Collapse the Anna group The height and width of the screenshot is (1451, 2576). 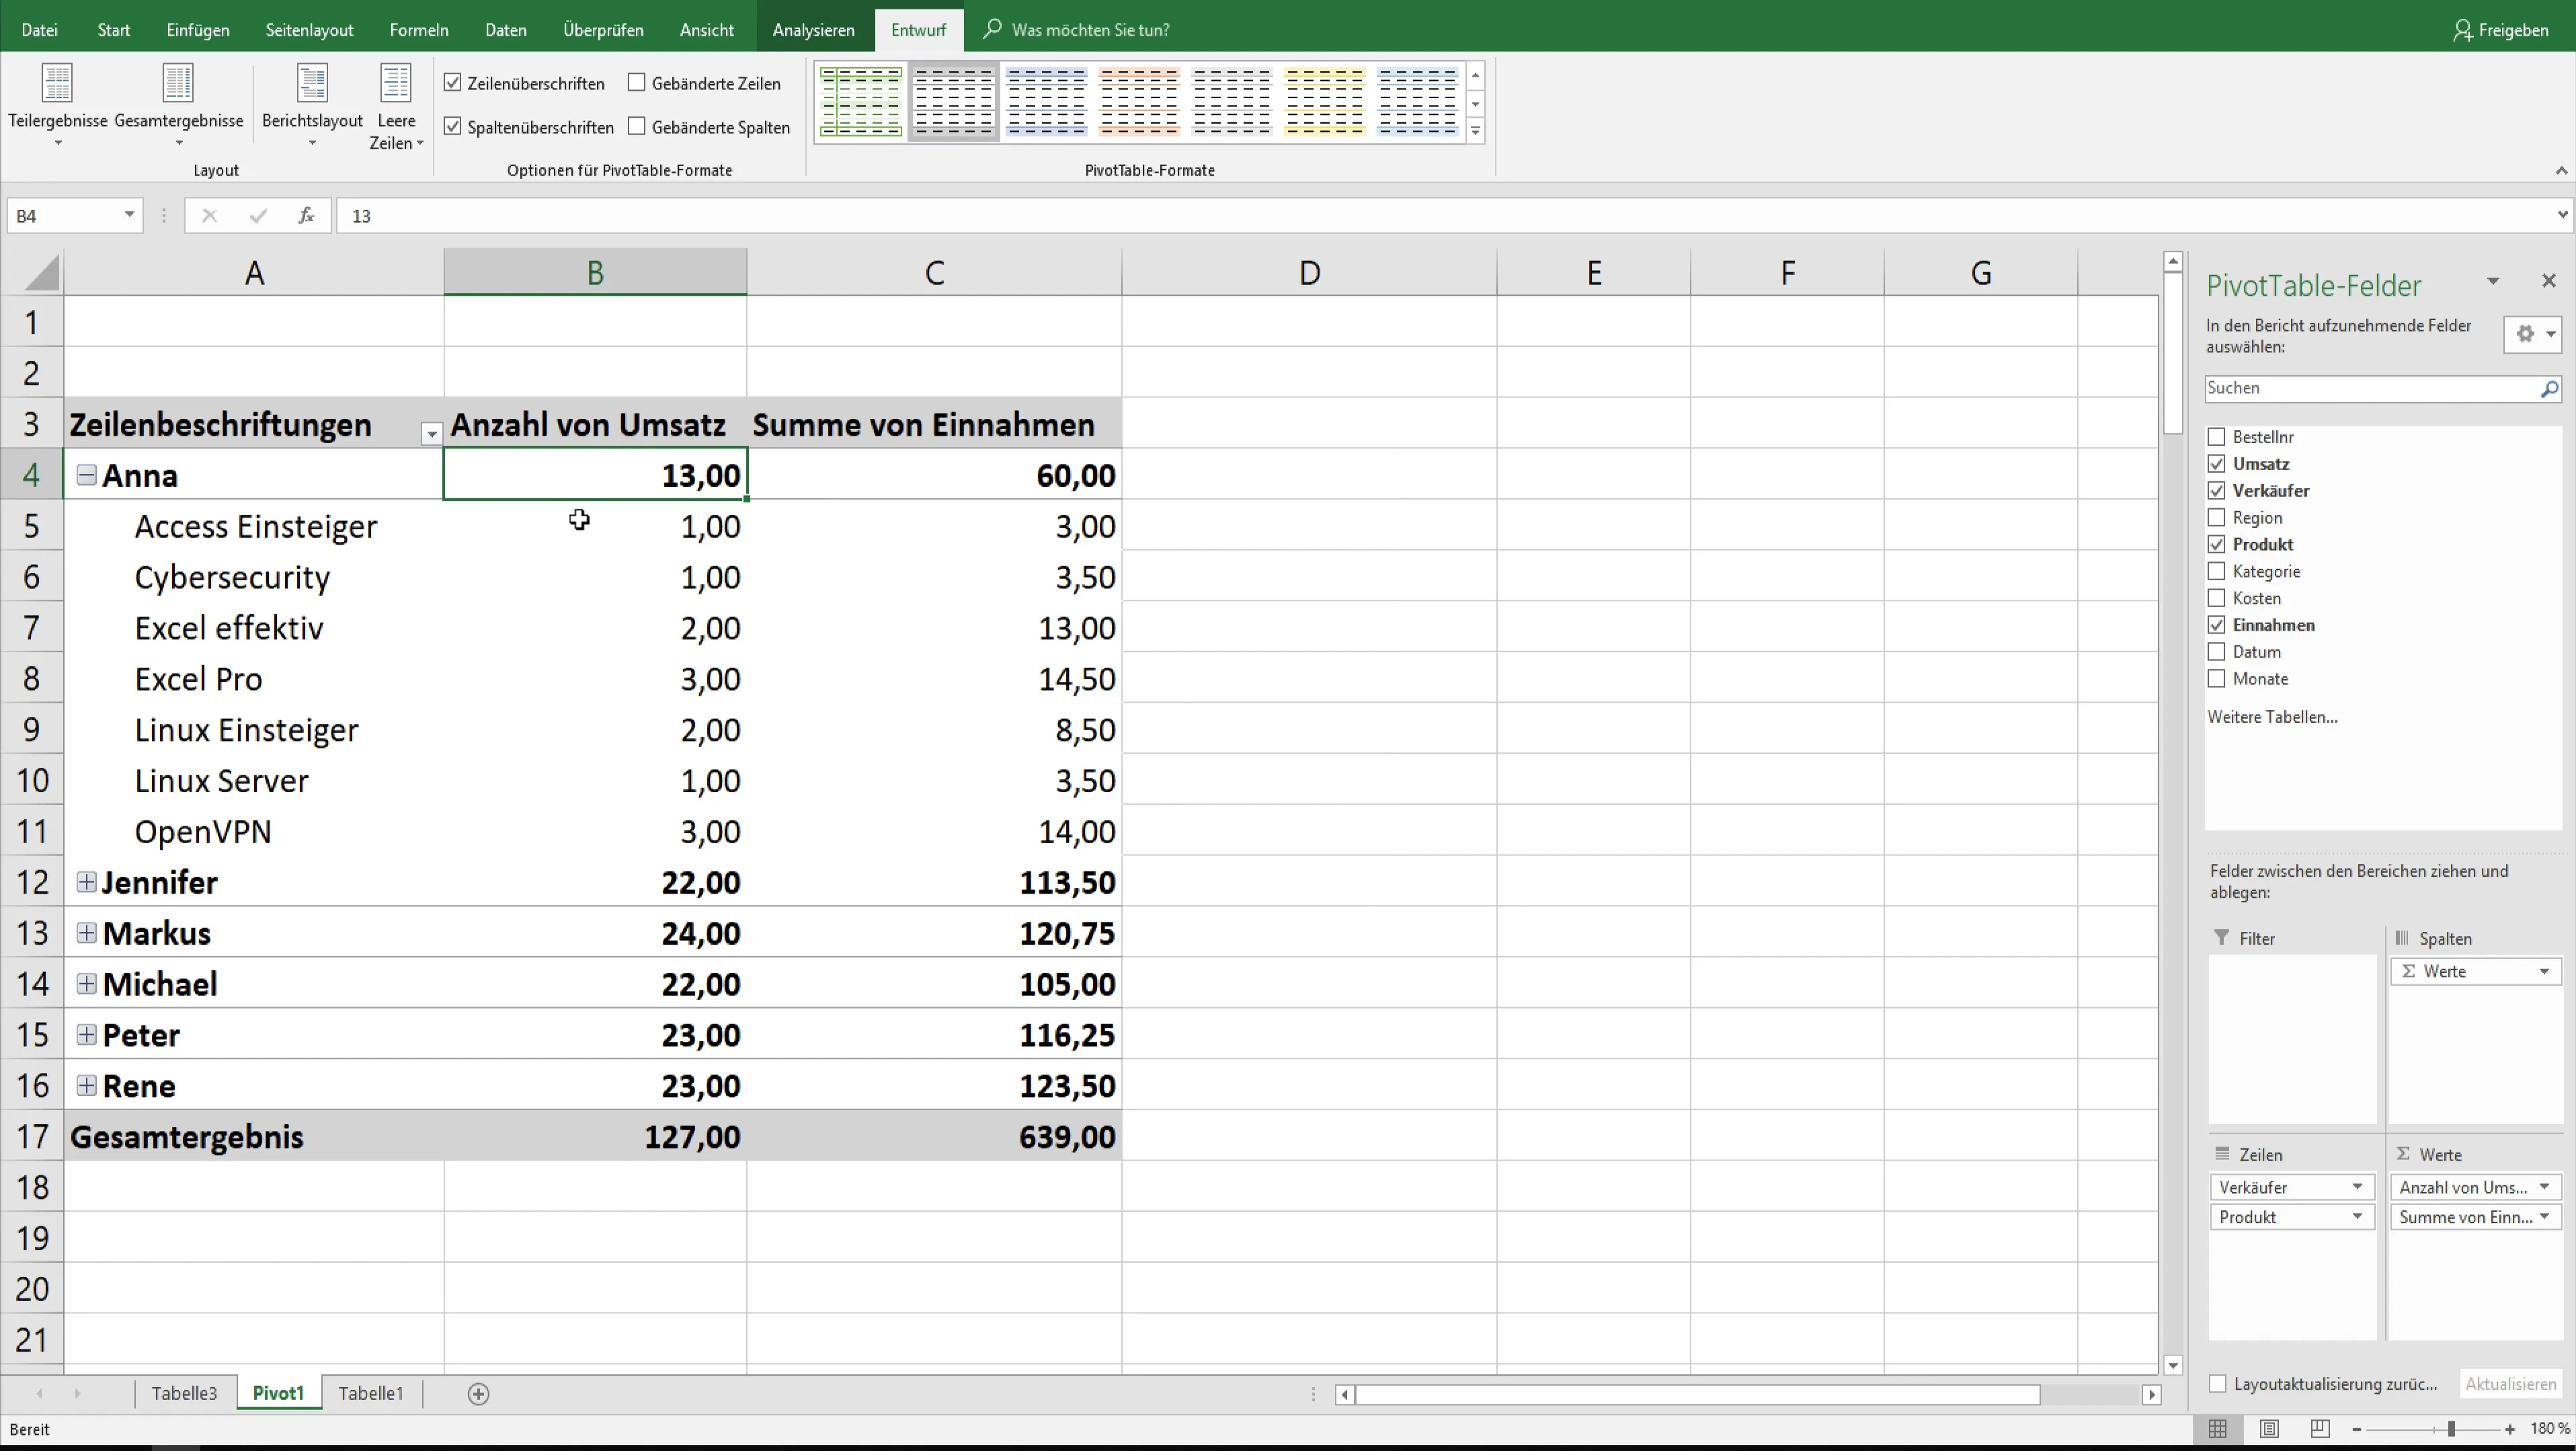click(87, 475)
